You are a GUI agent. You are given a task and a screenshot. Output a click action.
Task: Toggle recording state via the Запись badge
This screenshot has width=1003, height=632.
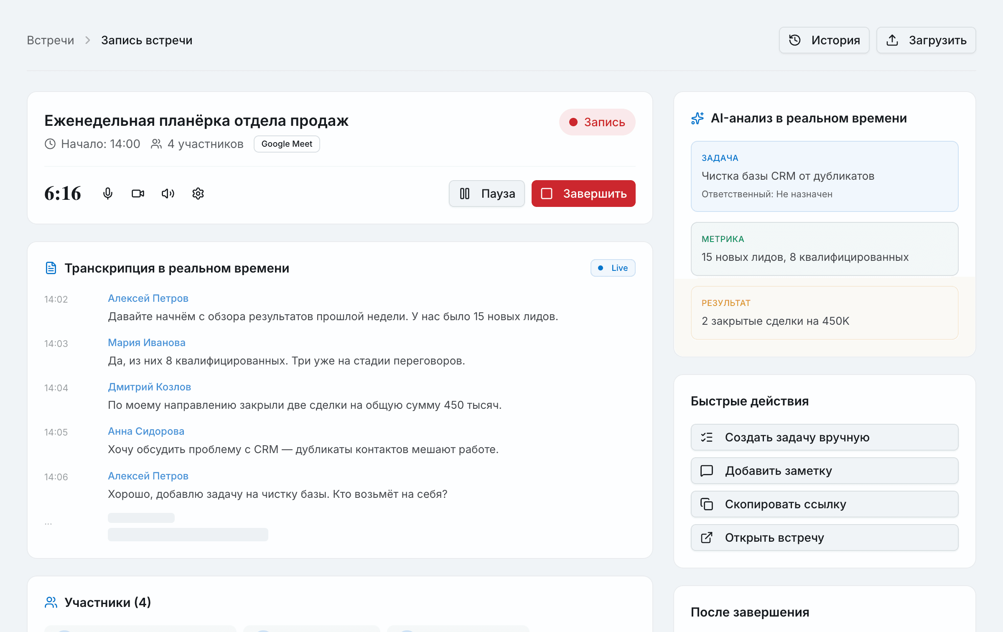597,122
